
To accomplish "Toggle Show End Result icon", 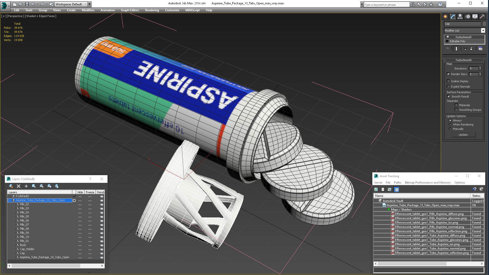I will 456,49.
